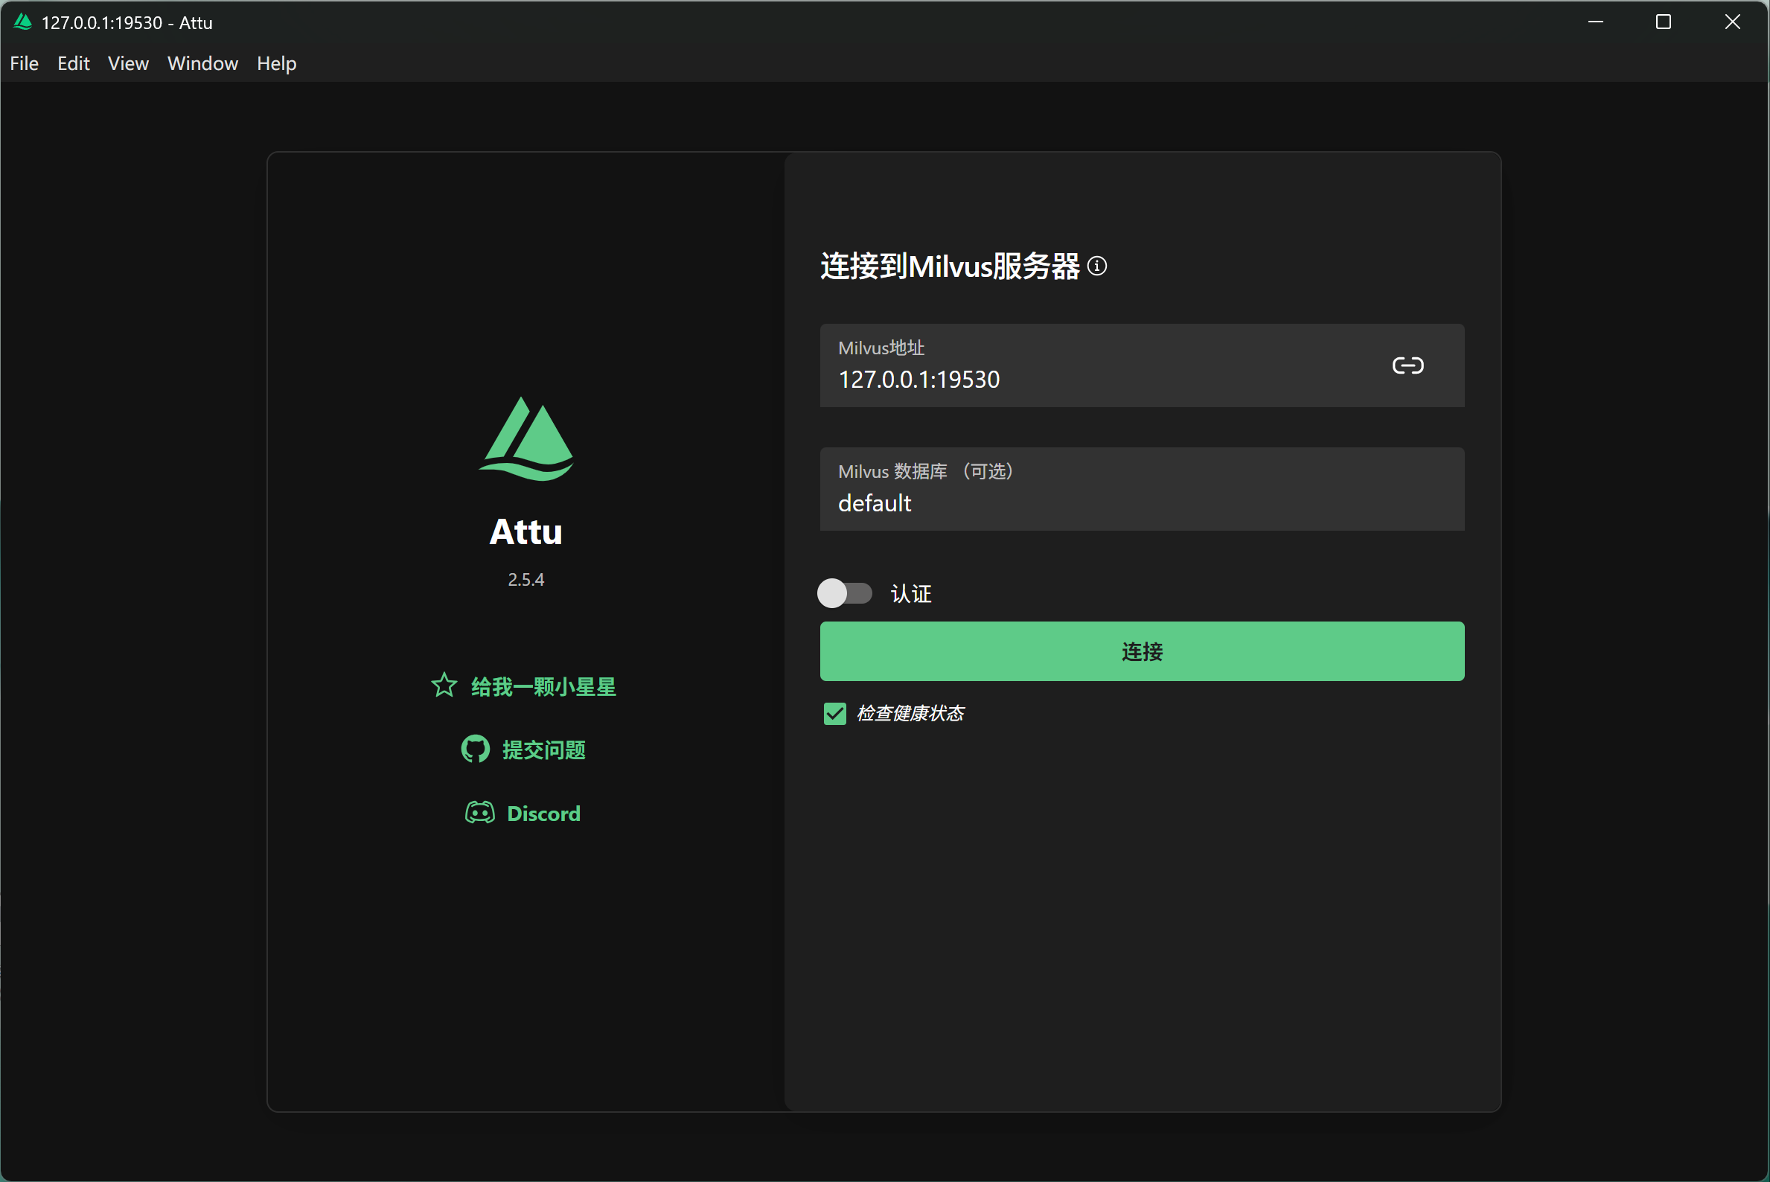Click the Attu title text
This screenshot has width=1770, height=1182.
(x=525, y=531)
